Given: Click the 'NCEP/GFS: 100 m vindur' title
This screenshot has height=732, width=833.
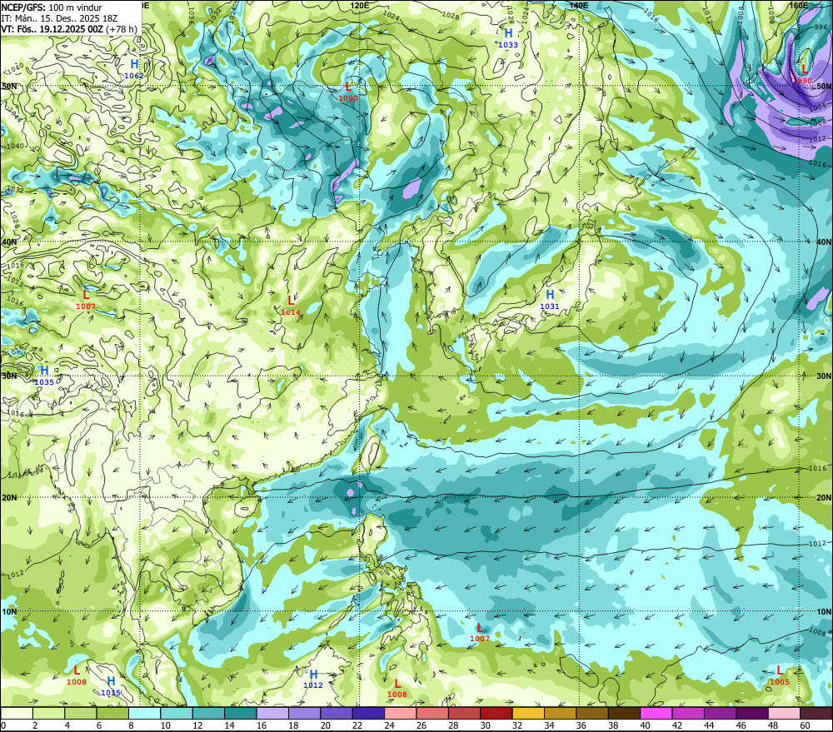Looking at the screenshot, I should tap(52, 7).
